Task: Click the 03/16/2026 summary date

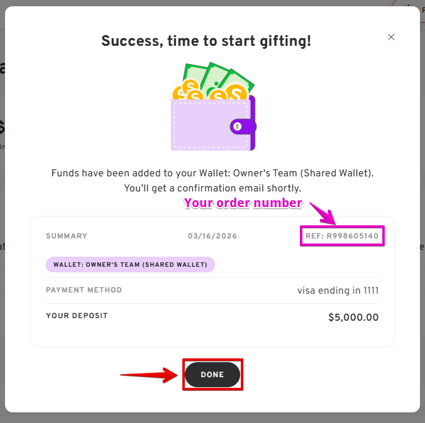Action: pyautogui.click(x=212, y=236)
